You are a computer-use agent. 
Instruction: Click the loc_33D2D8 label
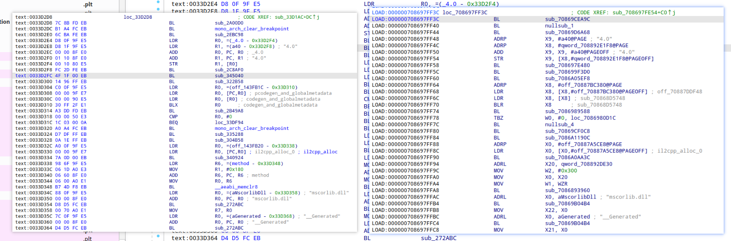[138, 17]
